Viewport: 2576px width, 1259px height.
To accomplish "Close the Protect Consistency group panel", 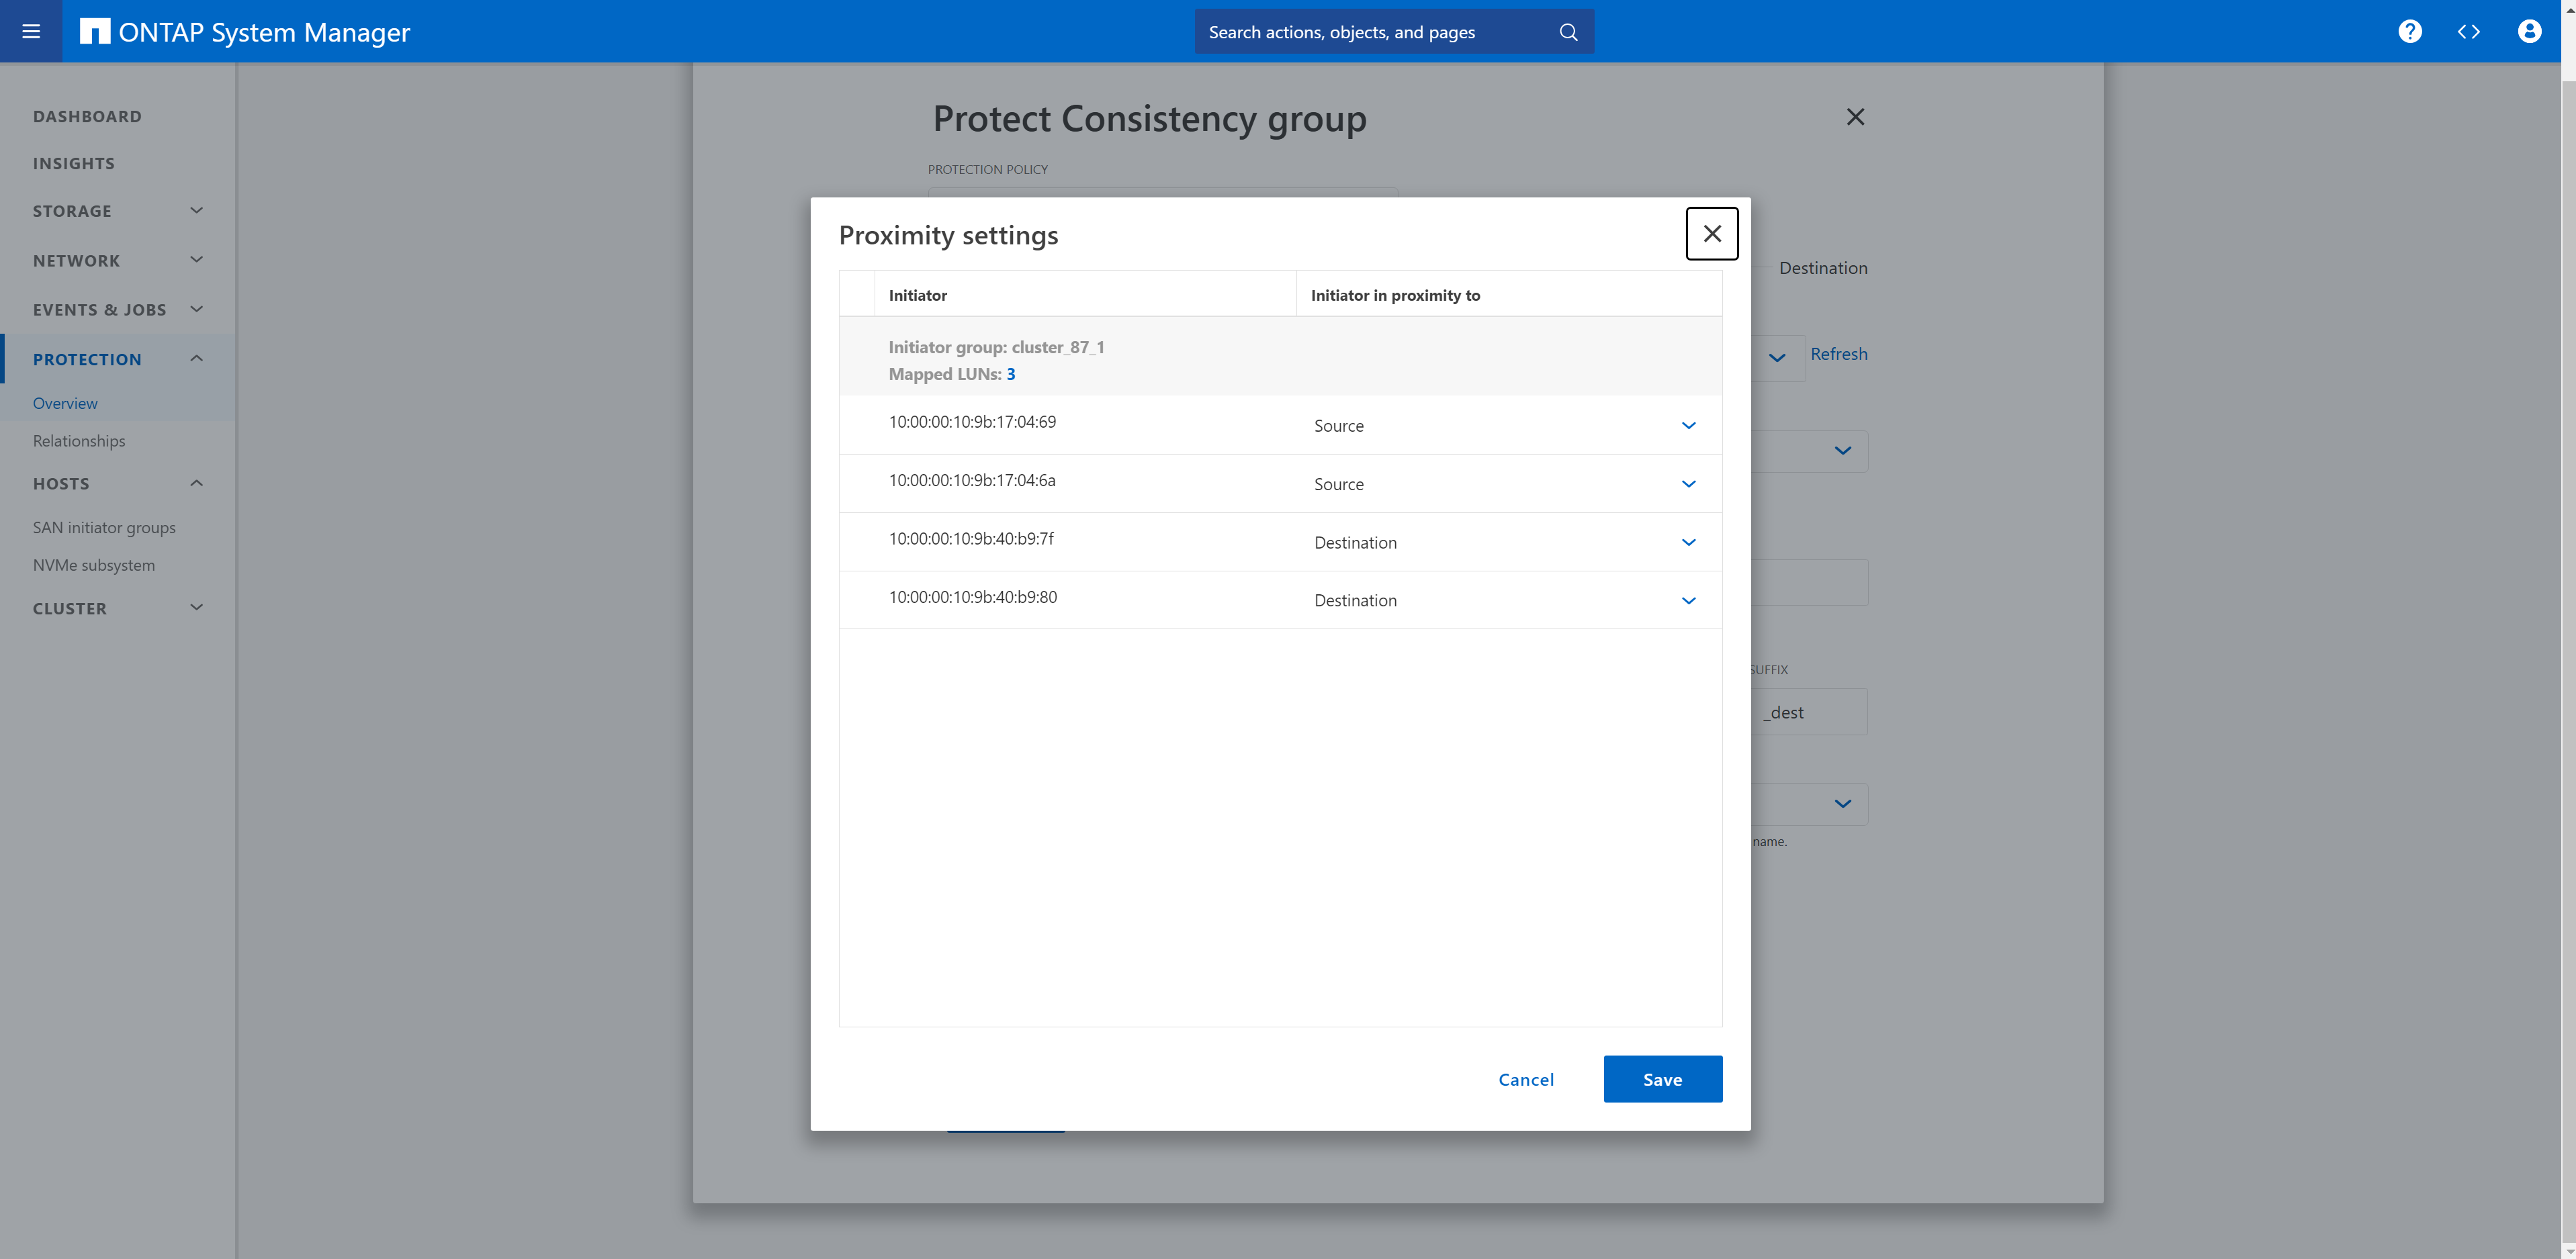I will 1855,117.
